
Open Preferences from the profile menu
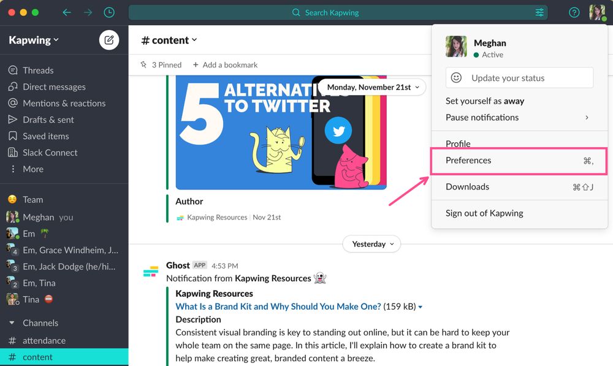468,160
